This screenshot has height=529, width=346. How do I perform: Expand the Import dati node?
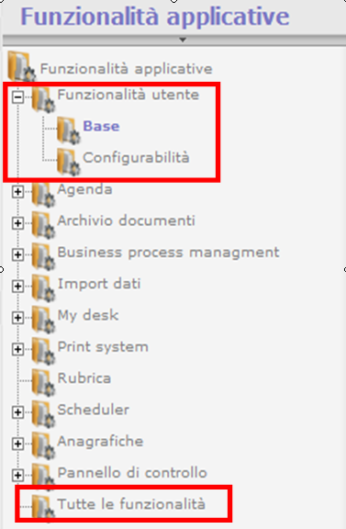pyautogui.click(x=17, y=287)
